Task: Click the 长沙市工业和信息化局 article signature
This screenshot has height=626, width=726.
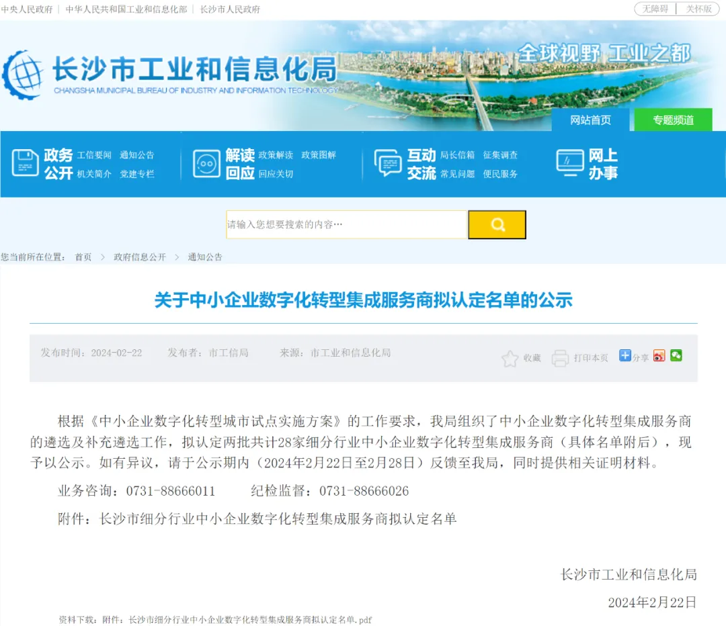Action: 629,575
